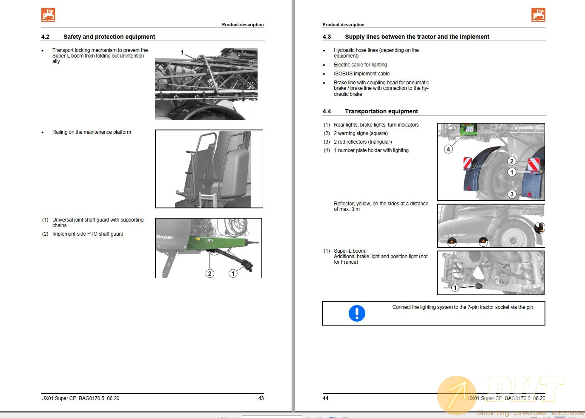
Task: Click "Product description" header on page 44
Action: click(x=344, y=25)
